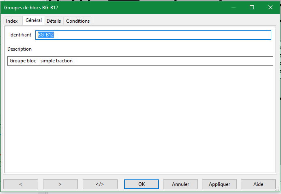Go to previous record with < button

tap(21, 184)
